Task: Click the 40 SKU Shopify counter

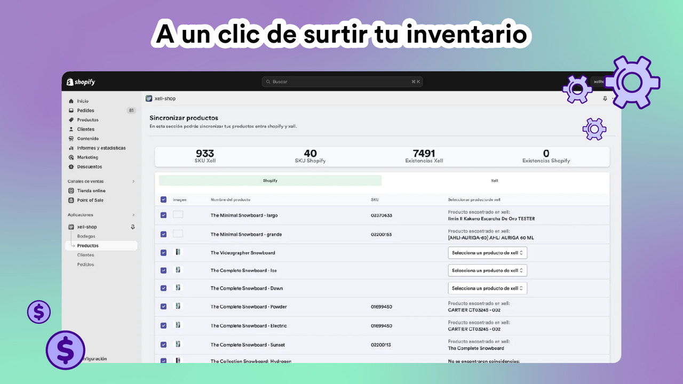Action: point(310,156)
